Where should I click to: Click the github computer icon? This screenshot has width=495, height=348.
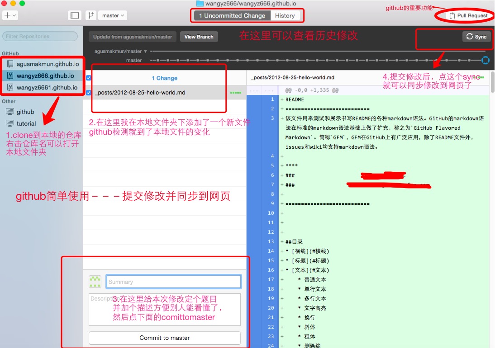pyautogui.click(x=10, y=112)
